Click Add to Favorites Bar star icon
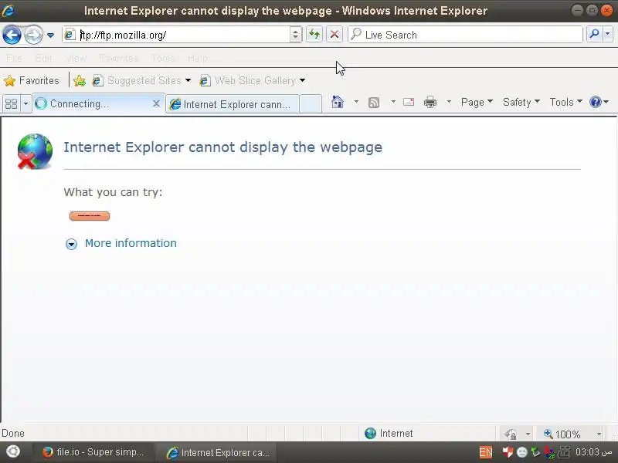618x463 pixels. tap(80, 81)
